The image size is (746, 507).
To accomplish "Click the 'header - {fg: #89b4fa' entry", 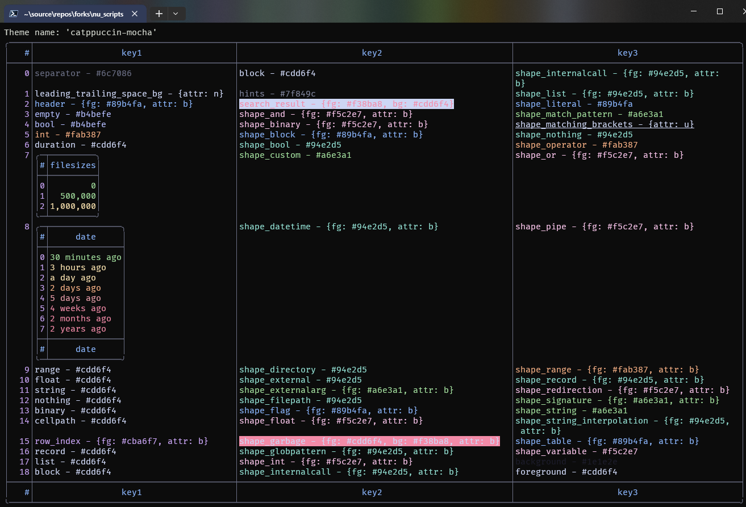I will pyautogui.click(x=114, y=104).
